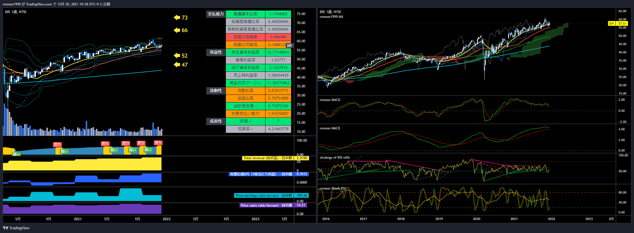This screenshot has height=233, width=634.
Task: Click the value 1.03777
Action: [x=278, y=60]
